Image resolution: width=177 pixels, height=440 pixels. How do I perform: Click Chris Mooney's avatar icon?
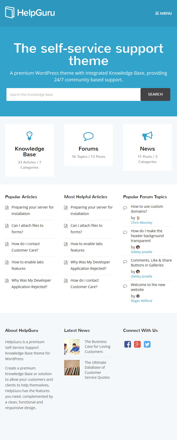click(x=138, y=218)
